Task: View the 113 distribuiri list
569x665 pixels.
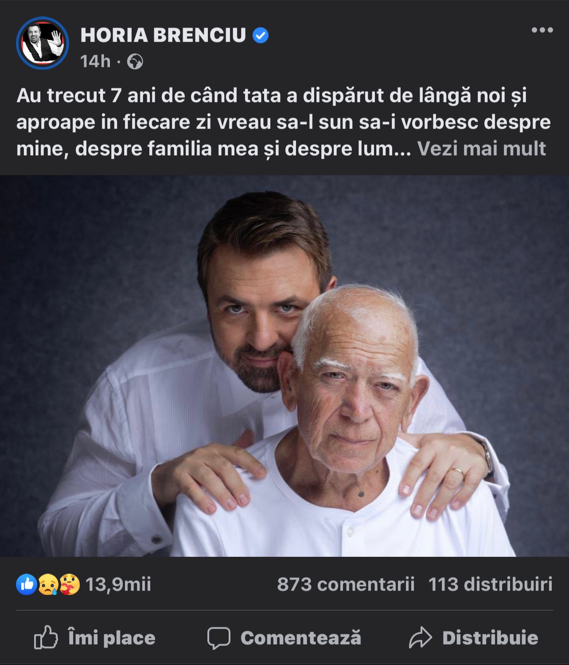Action: 491,584
